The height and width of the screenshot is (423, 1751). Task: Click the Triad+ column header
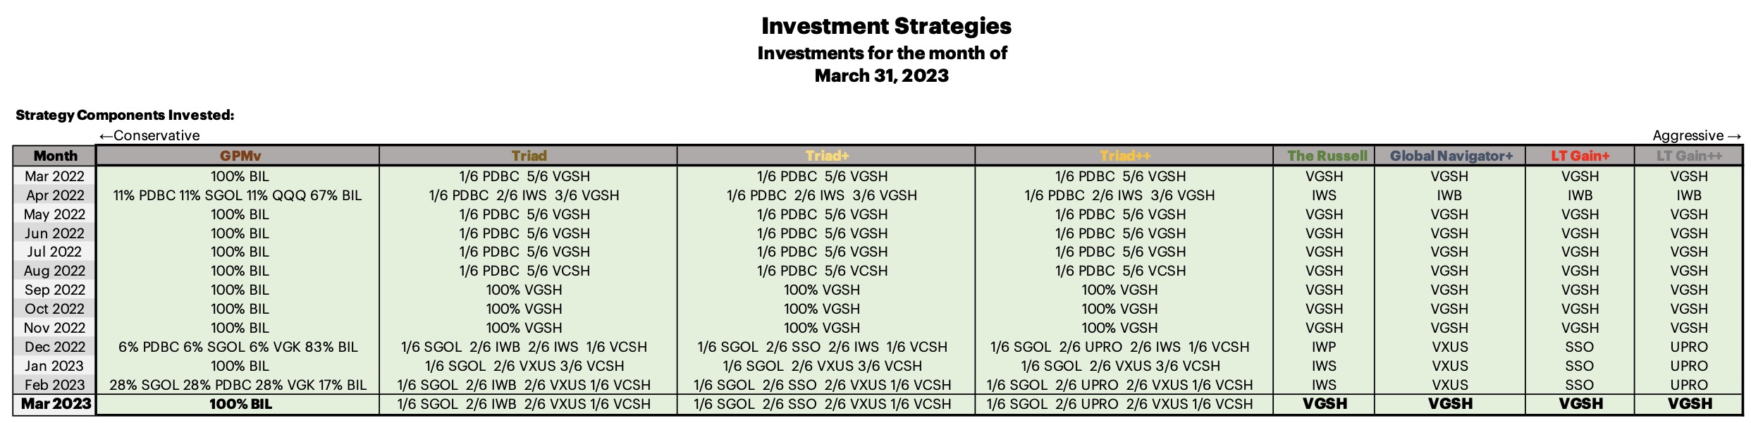[x=827, y=156]
